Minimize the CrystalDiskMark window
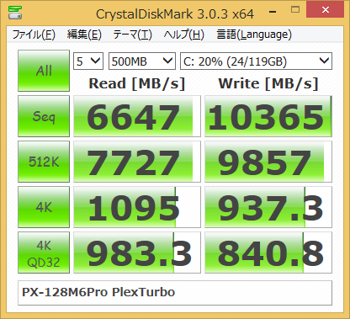 pyautogui.click(x=273, y=11)
